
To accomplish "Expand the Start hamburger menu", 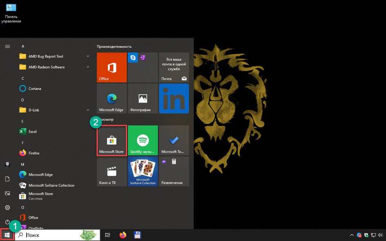I will pyautogui.click(x=7, y=46).
